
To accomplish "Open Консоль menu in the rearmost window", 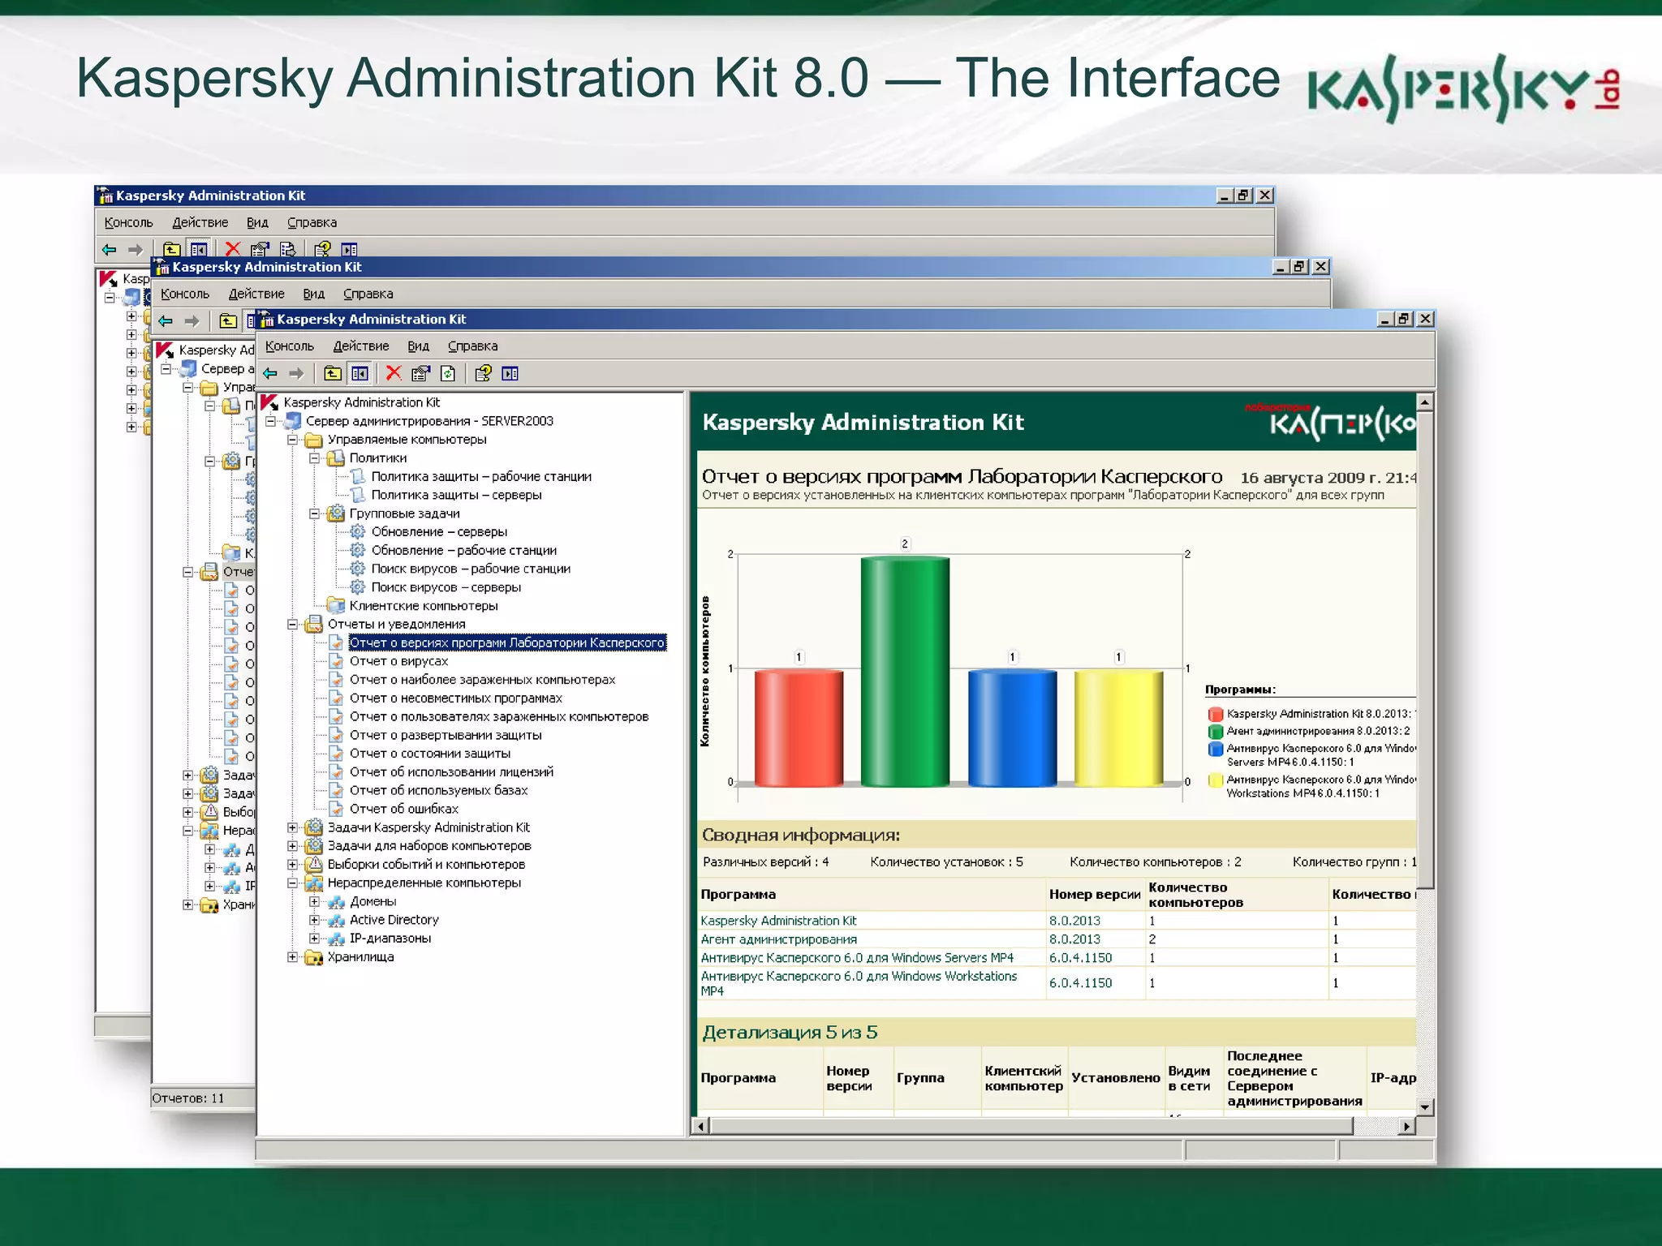I will pyautogui.click(x=129, y=222).
